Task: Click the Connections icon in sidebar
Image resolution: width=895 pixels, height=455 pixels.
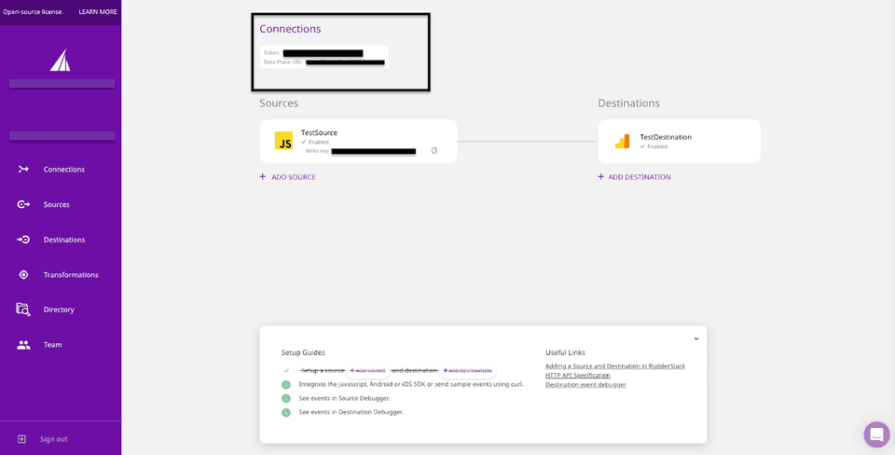Action: 23,169
